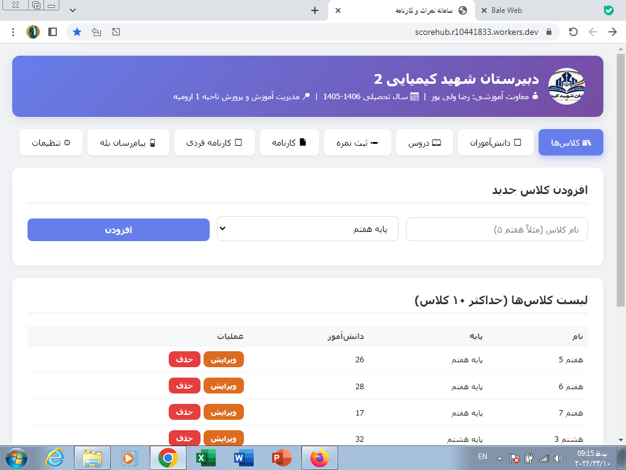Open the دروس (Lessons) tab
The width and height of the screenshot is (626, 470).
[424, 142]
